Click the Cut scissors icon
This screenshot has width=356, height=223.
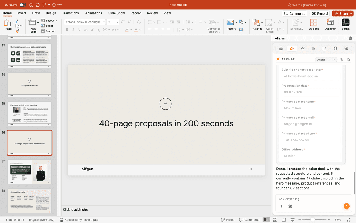(x=17, y=20)
